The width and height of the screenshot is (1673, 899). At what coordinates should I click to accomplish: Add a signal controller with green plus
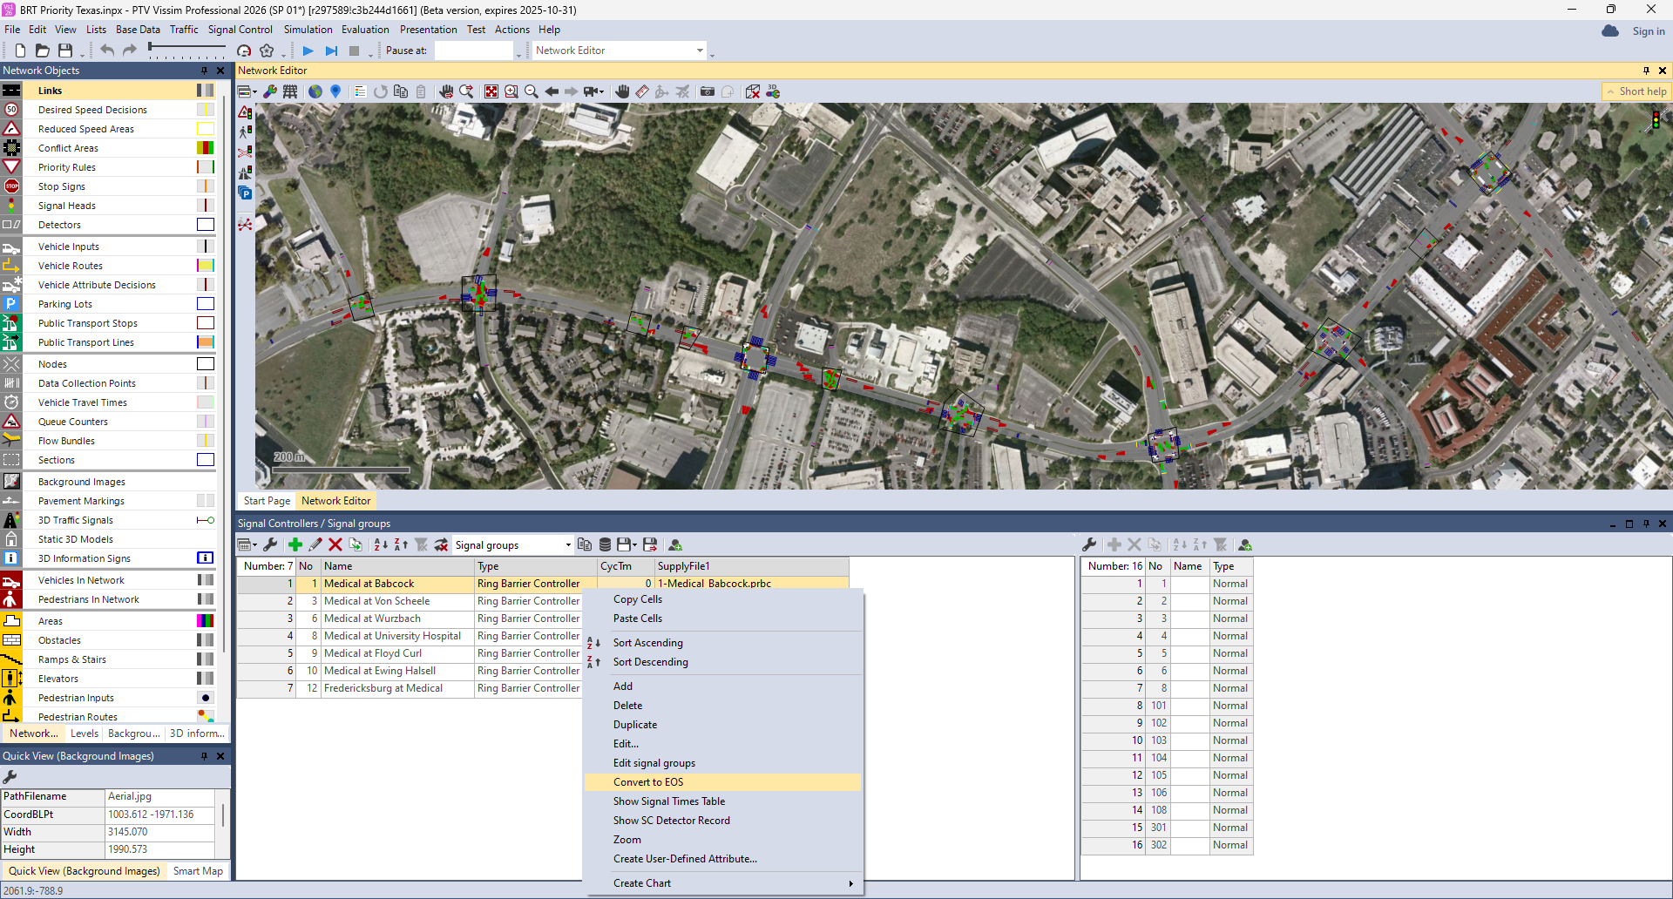click(295, 544)
